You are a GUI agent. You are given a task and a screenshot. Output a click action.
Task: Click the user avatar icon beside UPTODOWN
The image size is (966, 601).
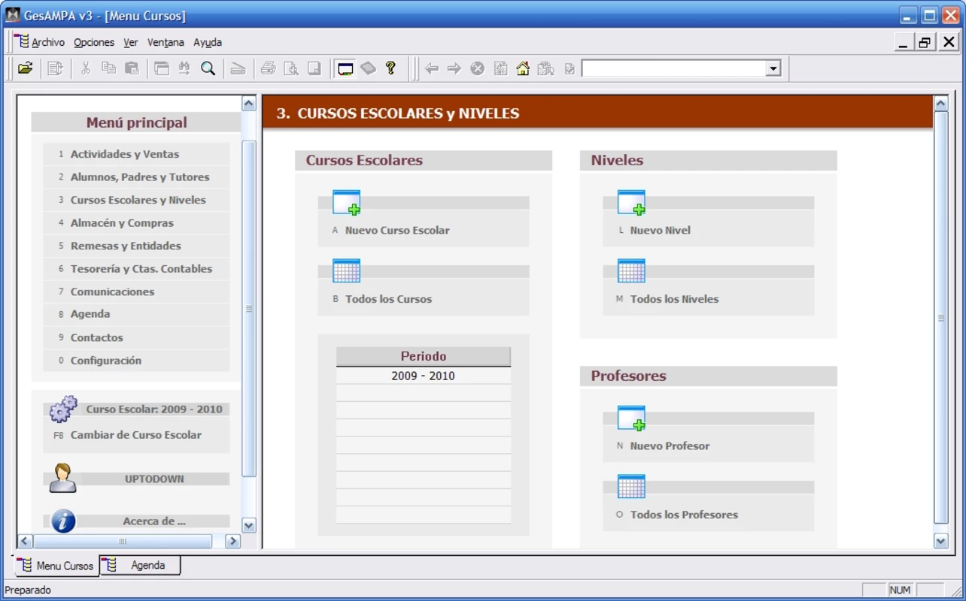tap(62, 478)
